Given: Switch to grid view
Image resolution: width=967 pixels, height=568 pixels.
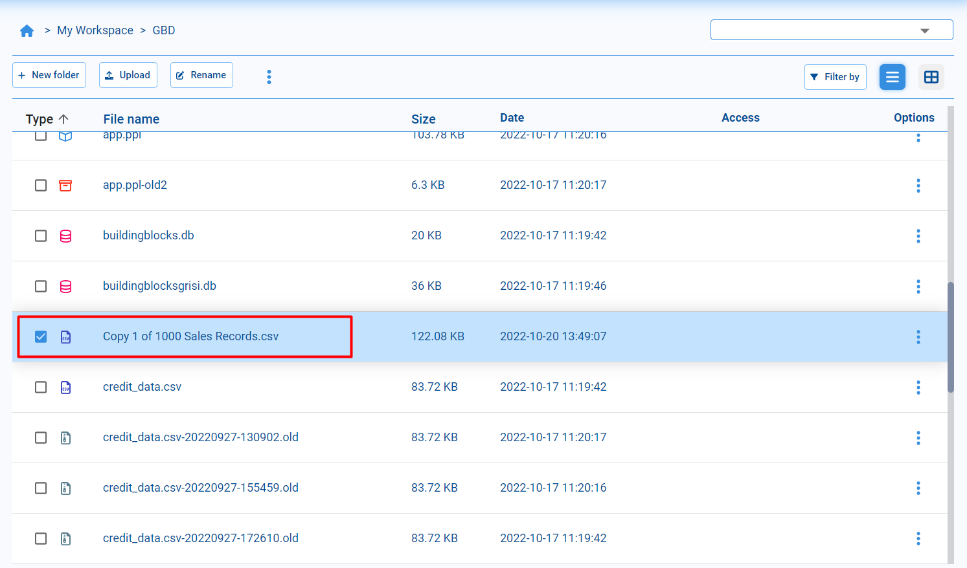Looking at the screenshot, I should tap(931, 76).
